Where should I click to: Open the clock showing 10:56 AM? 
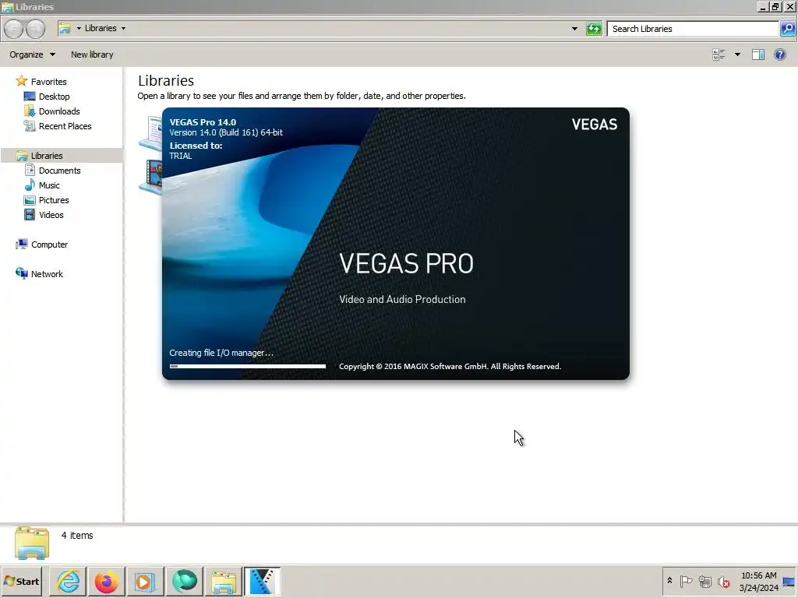[758, 581]
